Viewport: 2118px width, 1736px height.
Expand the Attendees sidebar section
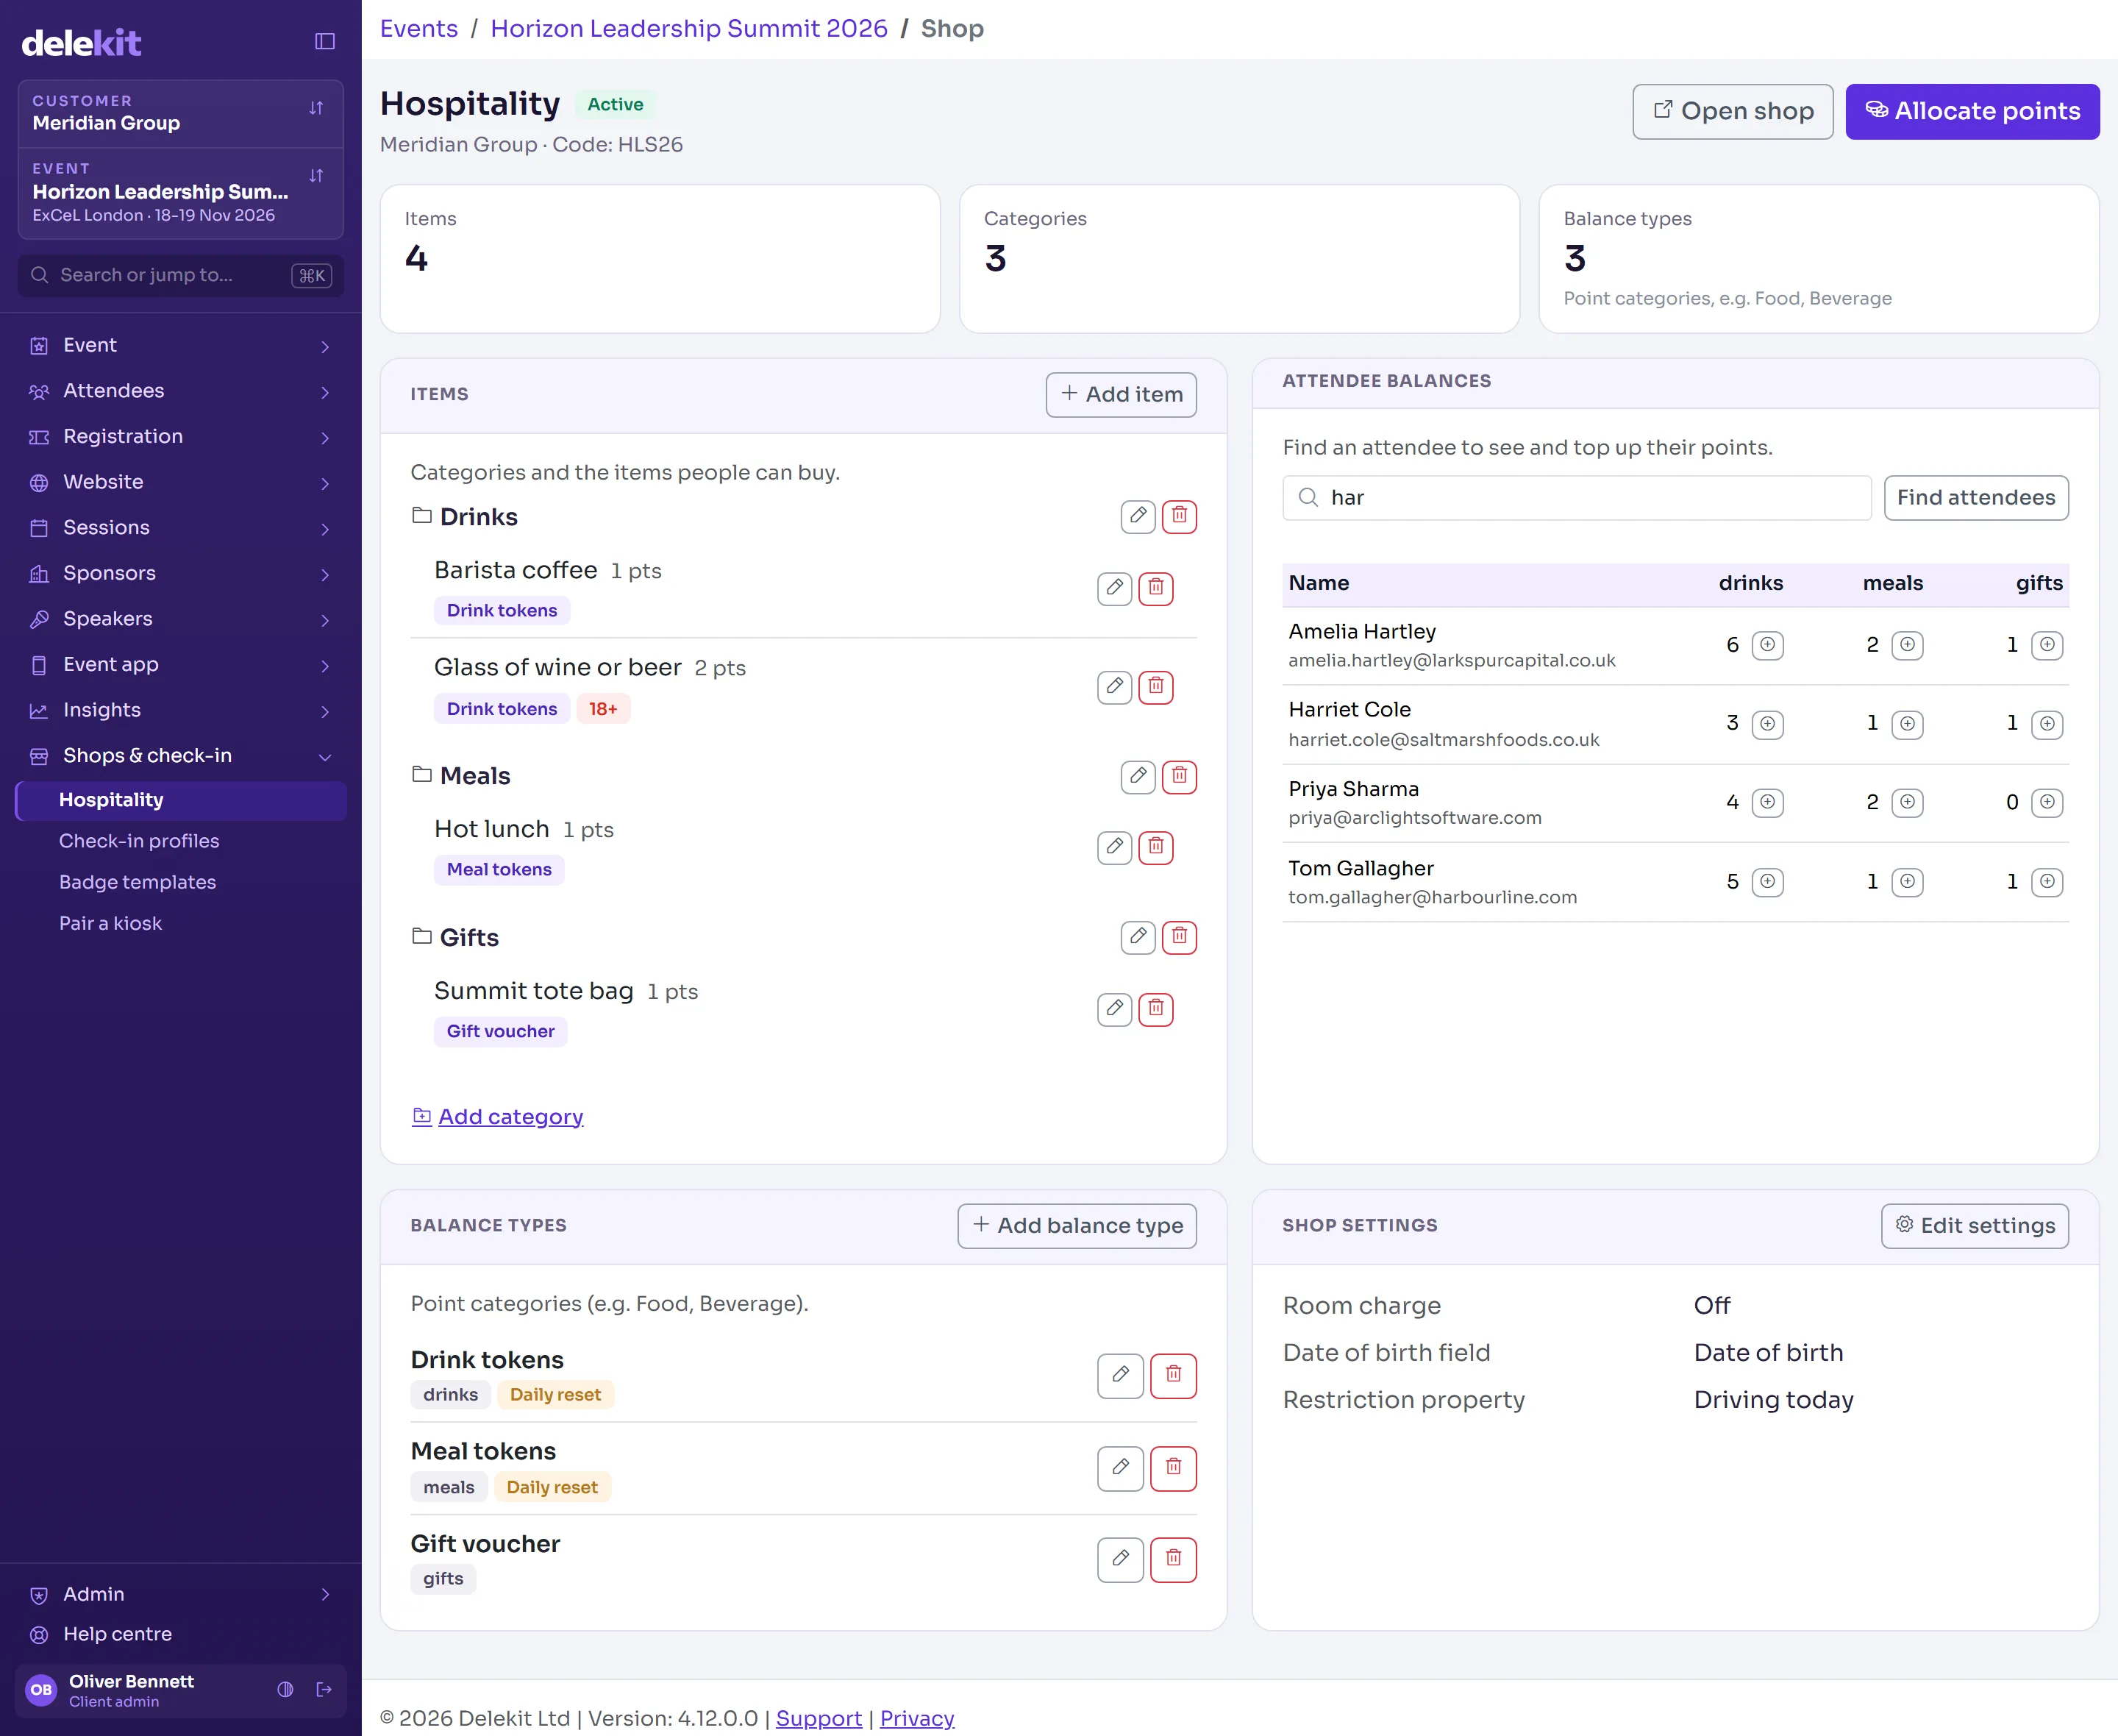(181, 391)
